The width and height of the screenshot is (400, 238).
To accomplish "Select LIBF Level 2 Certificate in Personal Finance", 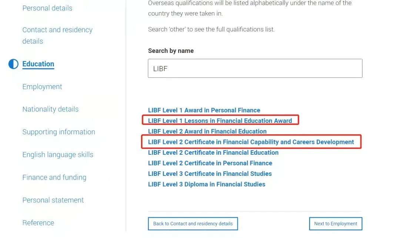I will coord(210,163).
